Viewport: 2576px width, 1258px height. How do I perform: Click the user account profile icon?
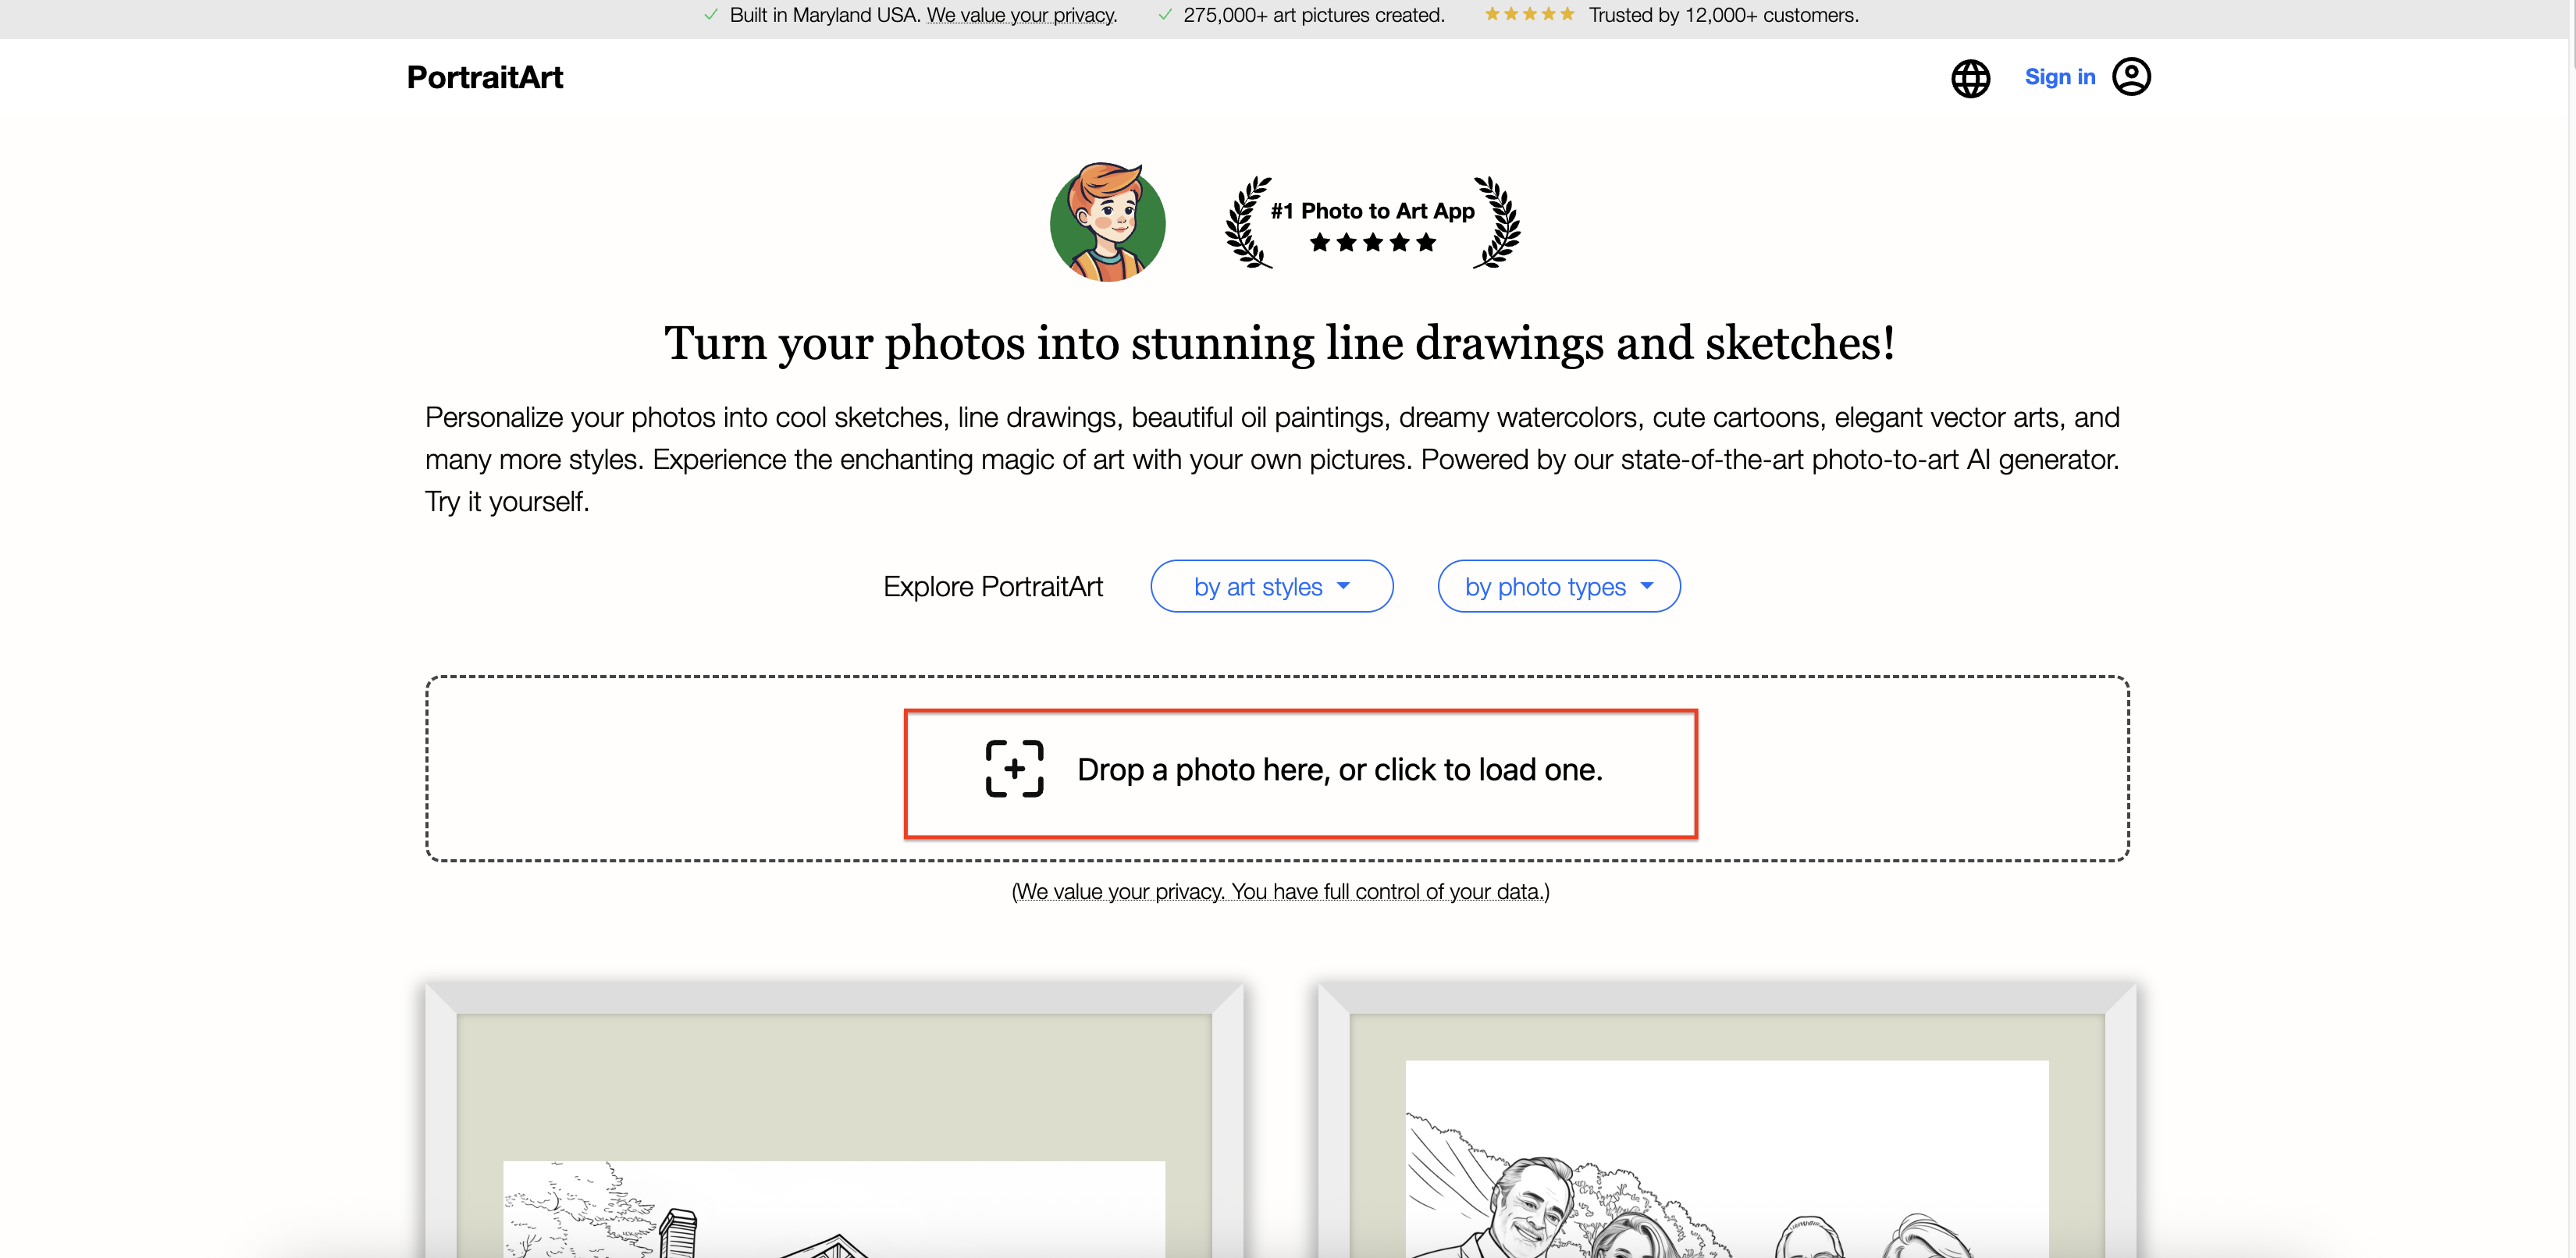(2131, 77)
